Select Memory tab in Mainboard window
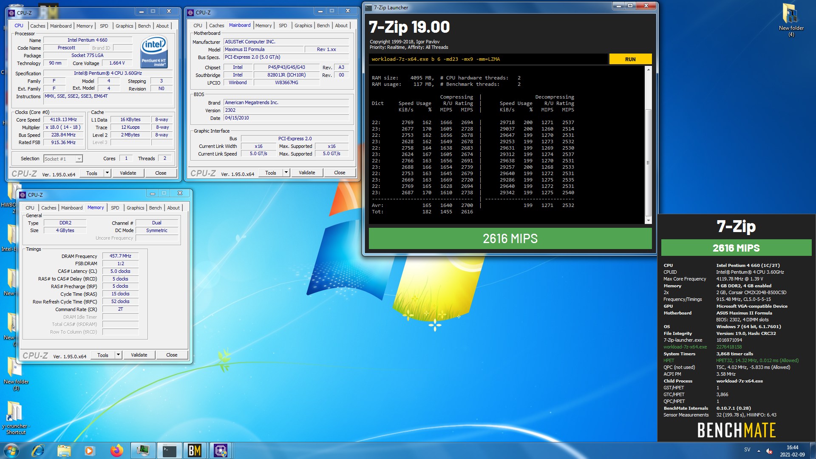 pyautogui.click(x=263, y=25)
